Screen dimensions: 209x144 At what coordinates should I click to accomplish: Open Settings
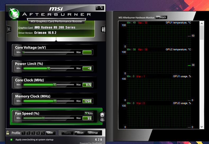[x=93, y=133]
